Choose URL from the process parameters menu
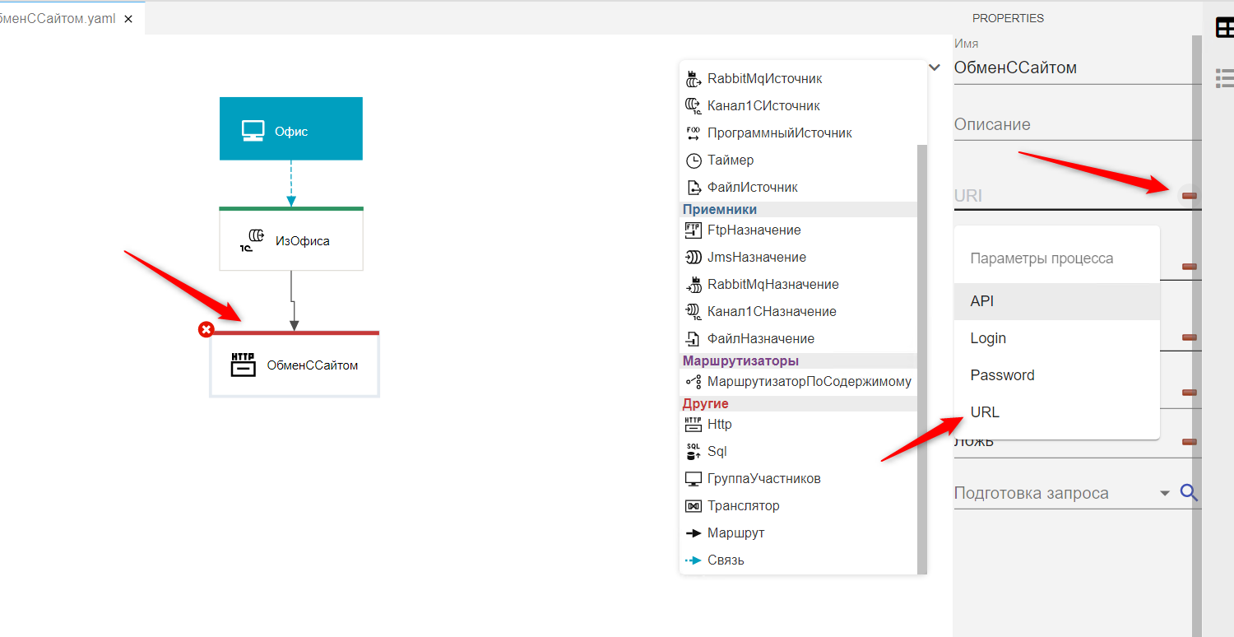 pos(985,412)
